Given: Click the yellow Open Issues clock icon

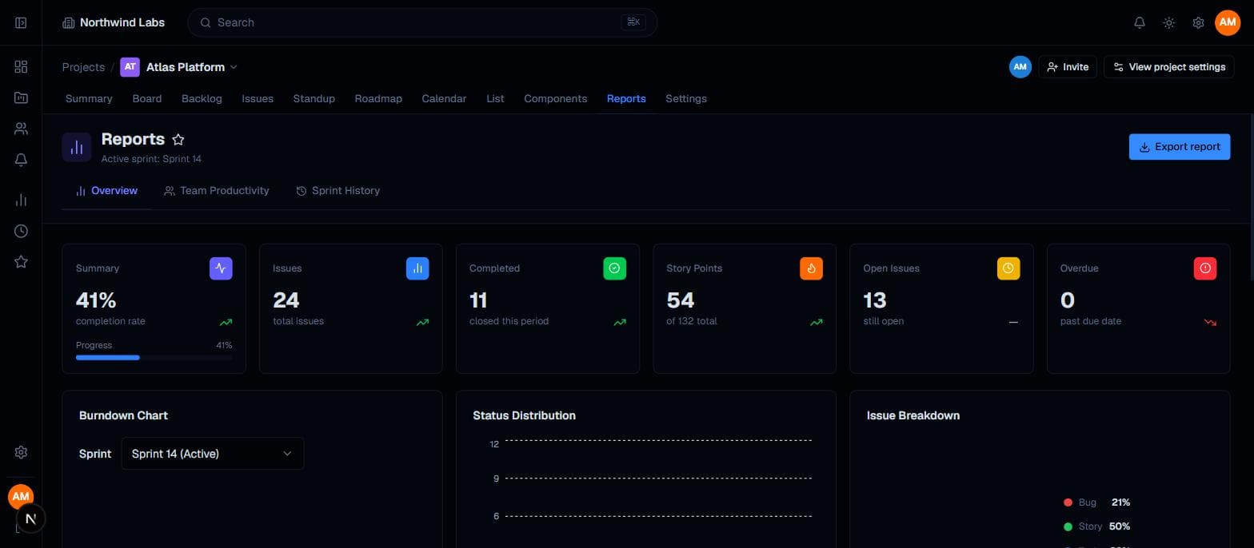Looking at the screenshot, I should [1008, 268].
